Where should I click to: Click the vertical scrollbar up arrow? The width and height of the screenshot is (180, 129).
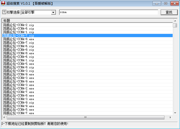(175, 21)
